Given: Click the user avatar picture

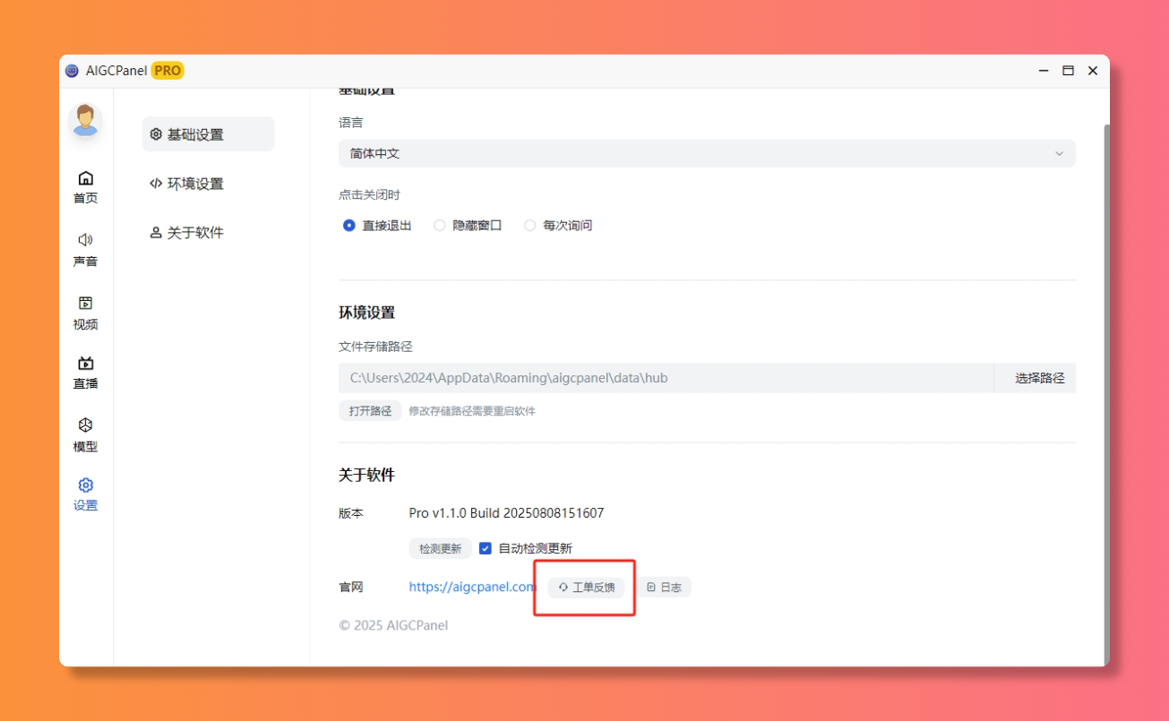Looking at the screenshot, I should [x=85, y=120].
